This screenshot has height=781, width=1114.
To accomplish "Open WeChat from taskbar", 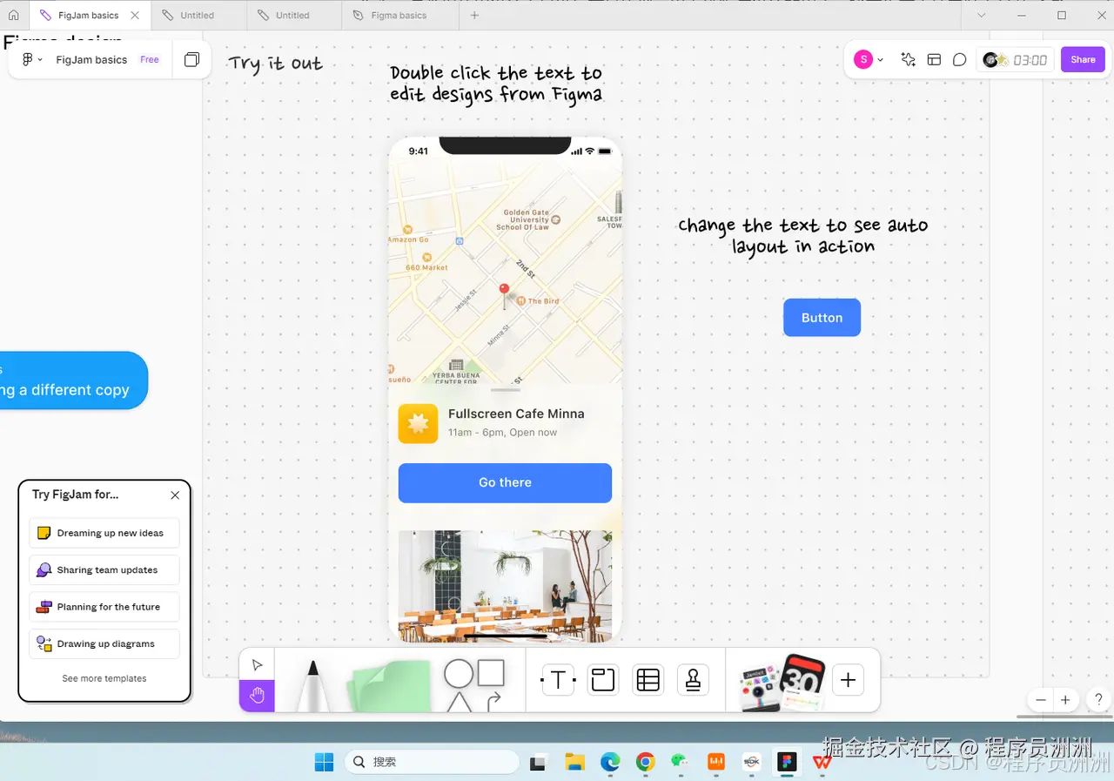I will pos(680,762).
